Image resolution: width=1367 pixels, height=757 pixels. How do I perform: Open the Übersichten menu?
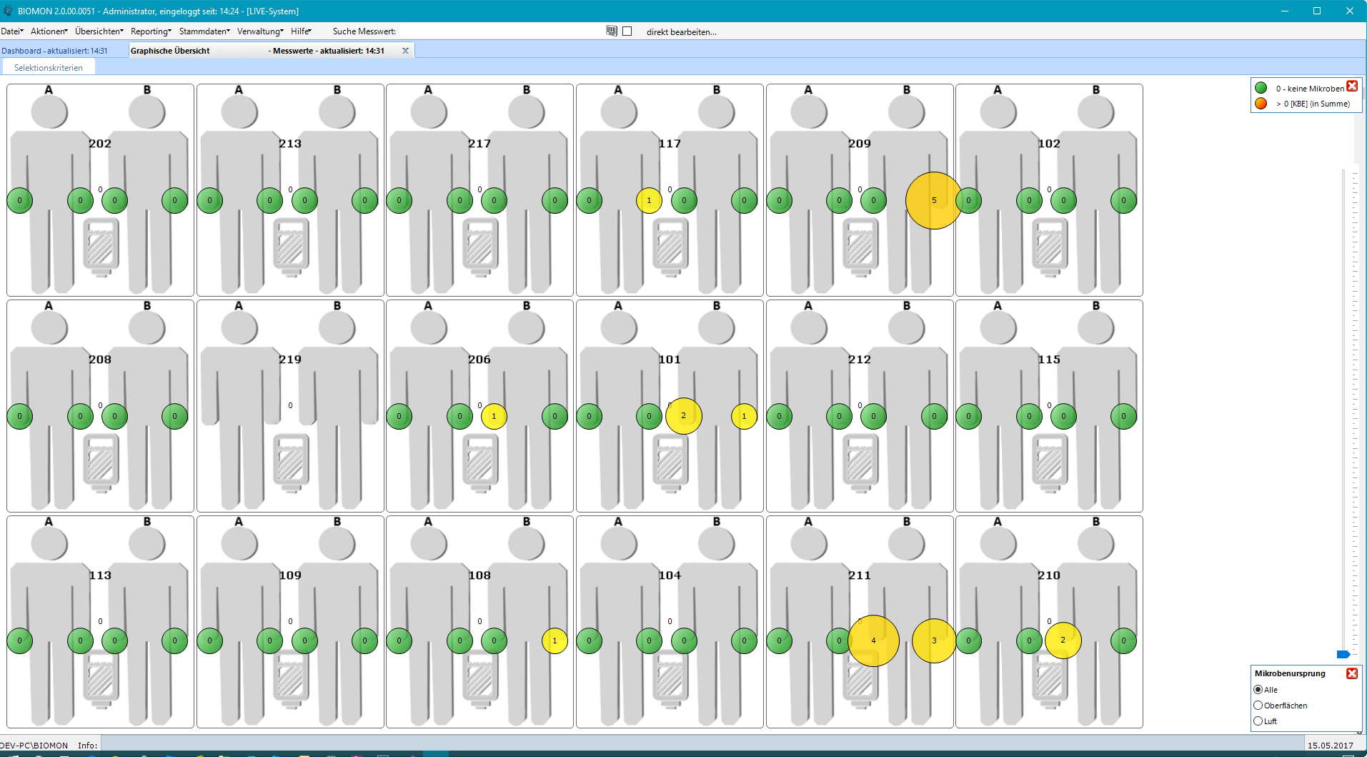[99, 31]
